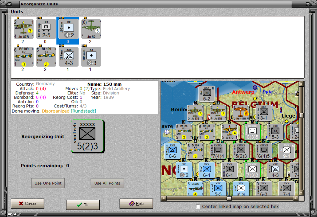
Task: Click the XXXVII Inf 6-3 unit on map
Action: pos(264,188)
